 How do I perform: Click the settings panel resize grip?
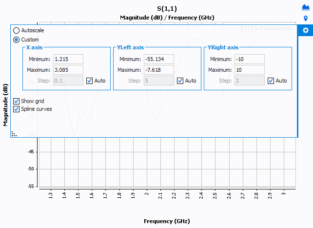click(x=14, y=134)
